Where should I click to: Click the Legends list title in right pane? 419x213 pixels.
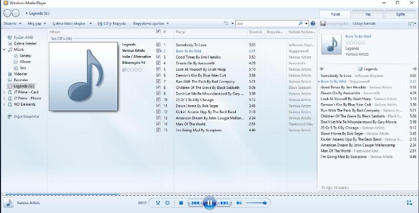371,69
